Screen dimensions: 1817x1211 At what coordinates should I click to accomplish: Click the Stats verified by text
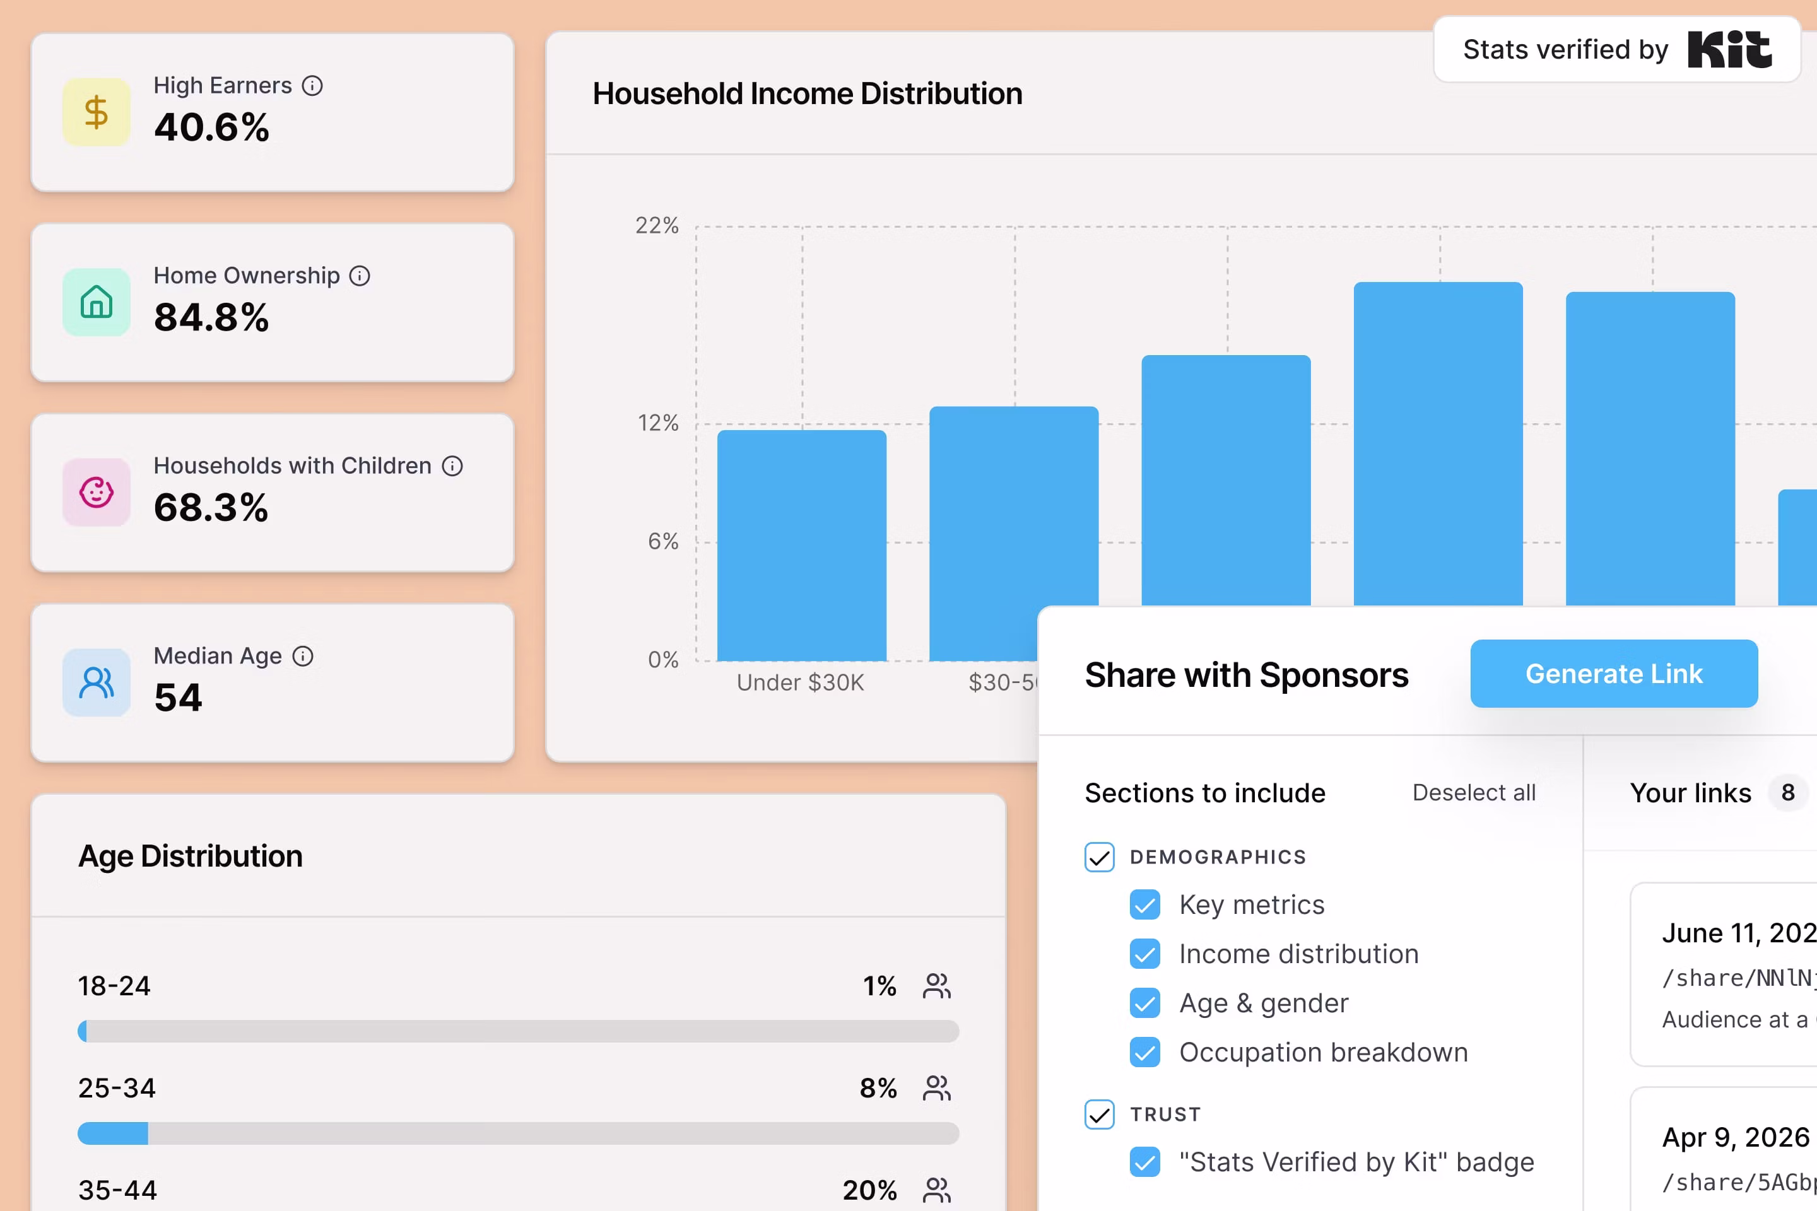point(1566,49)
